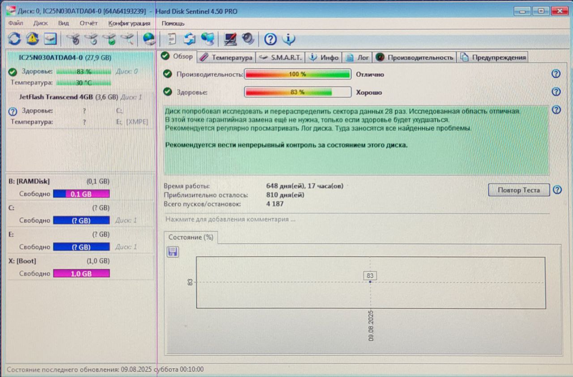This screenshot has width=573, height=377.
Task: Open the laptop with red pen icon
Action: pos(230,39)
